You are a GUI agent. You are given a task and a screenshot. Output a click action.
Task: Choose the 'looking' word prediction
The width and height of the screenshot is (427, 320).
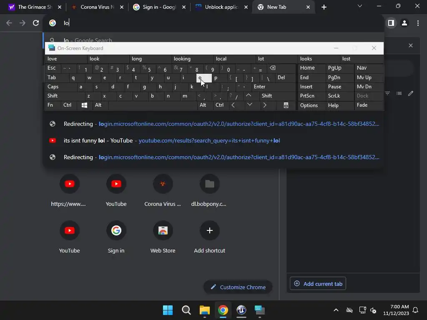tap(193, 59)
